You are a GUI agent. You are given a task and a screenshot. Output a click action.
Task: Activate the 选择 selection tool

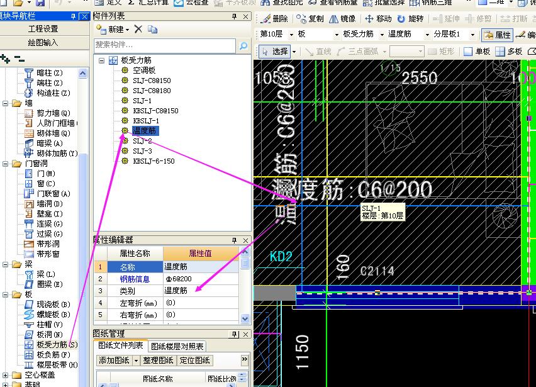coord(275,52)
